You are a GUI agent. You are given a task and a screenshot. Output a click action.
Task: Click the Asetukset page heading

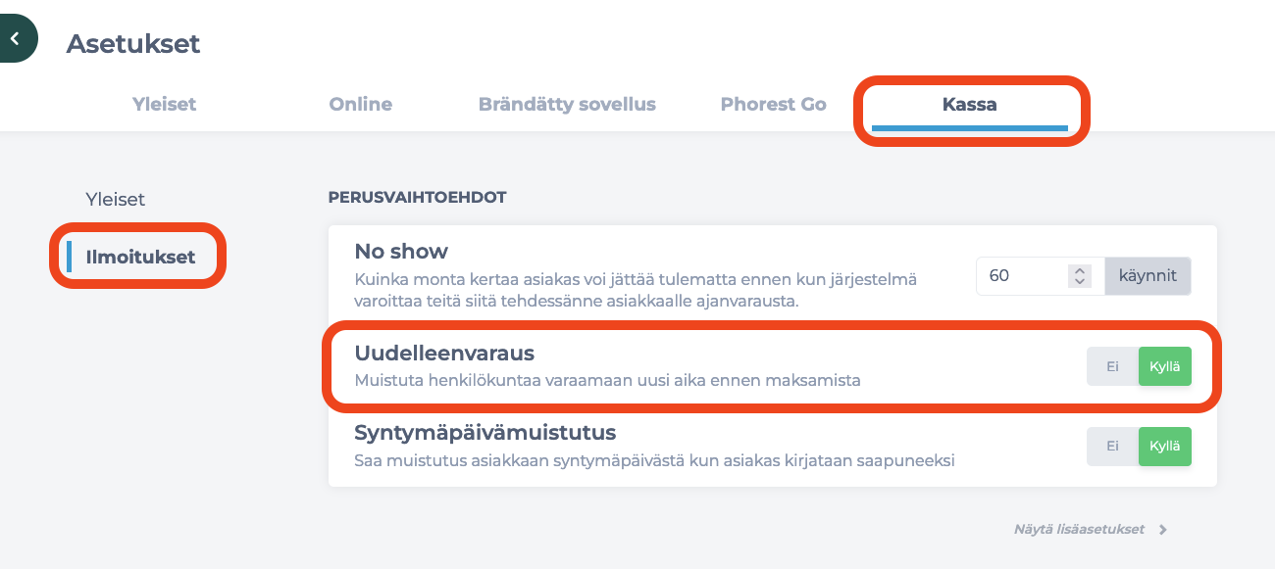pyautogui.click(x=133, y=43)
